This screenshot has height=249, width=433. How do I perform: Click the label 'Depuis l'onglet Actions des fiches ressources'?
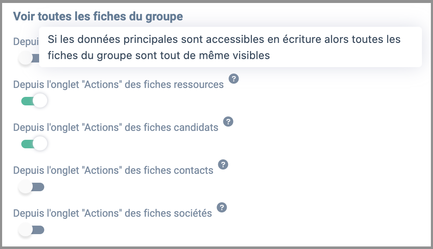point(119,85)
